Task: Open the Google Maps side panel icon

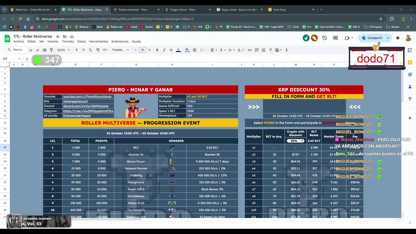Action: coord(410,99)
